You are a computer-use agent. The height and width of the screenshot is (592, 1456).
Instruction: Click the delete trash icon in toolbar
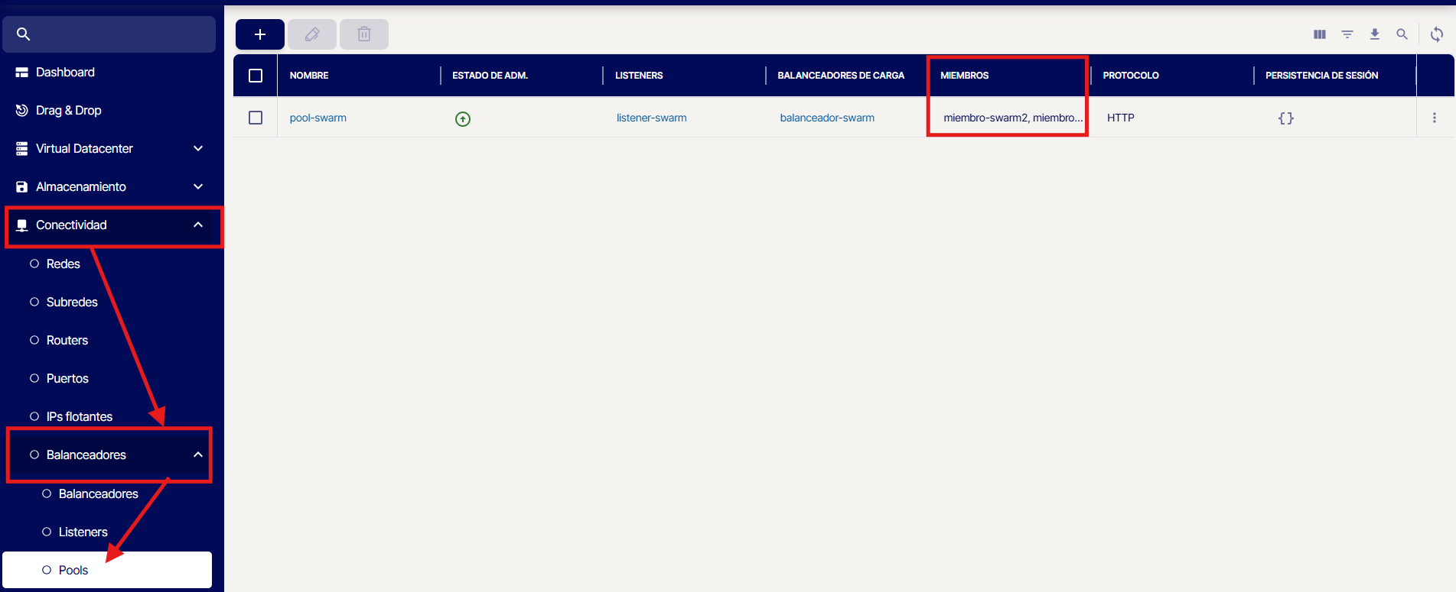pos(363,34)
